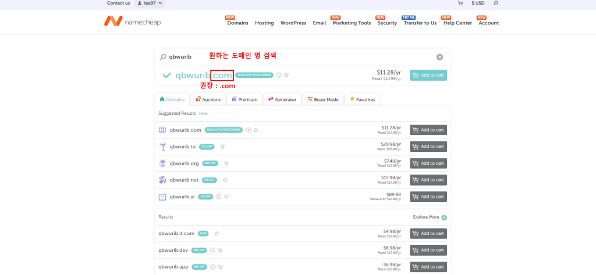The height and width of the screenshot is (275, 596).
Task: Open the lee97 account dropdown
Action: coord(150,3)
